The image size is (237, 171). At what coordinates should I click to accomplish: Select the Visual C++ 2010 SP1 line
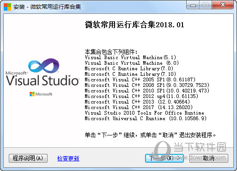pos(147,91)
